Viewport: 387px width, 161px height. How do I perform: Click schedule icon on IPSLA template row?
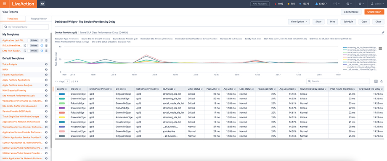coord(42,46)
